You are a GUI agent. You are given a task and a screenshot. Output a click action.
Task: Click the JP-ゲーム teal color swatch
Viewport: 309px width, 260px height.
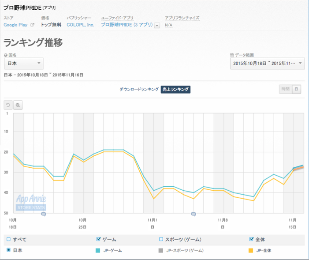98,251
